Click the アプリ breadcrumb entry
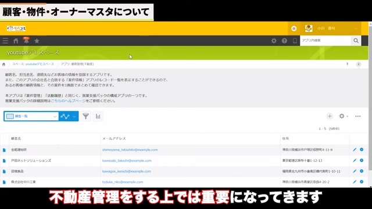 pyautogui.click(x=77, y=64)
